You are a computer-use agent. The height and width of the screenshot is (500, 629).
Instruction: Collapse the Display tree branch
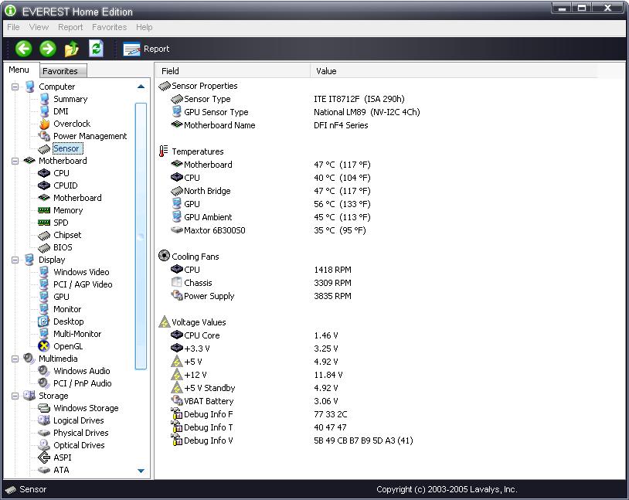click(x=15, y=260)
